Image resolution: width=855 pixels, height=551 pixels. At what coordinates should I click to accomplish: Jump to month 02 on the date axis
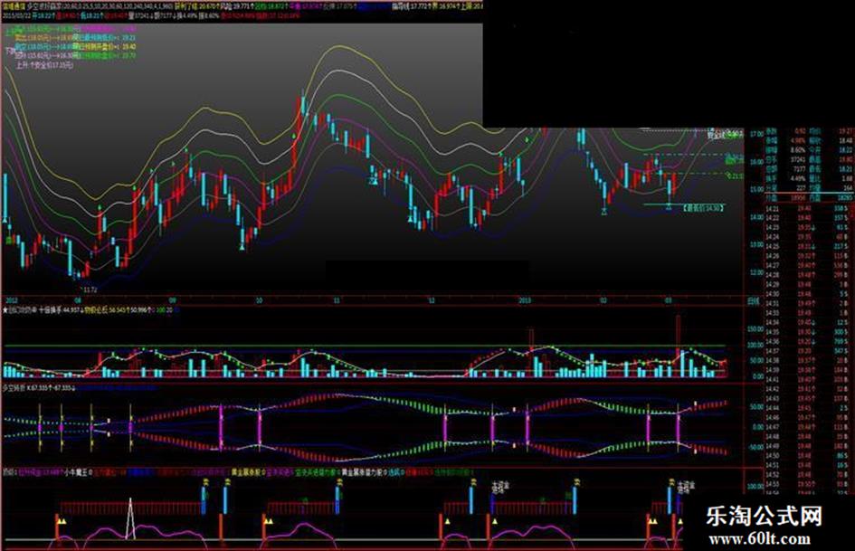(603, 300)
